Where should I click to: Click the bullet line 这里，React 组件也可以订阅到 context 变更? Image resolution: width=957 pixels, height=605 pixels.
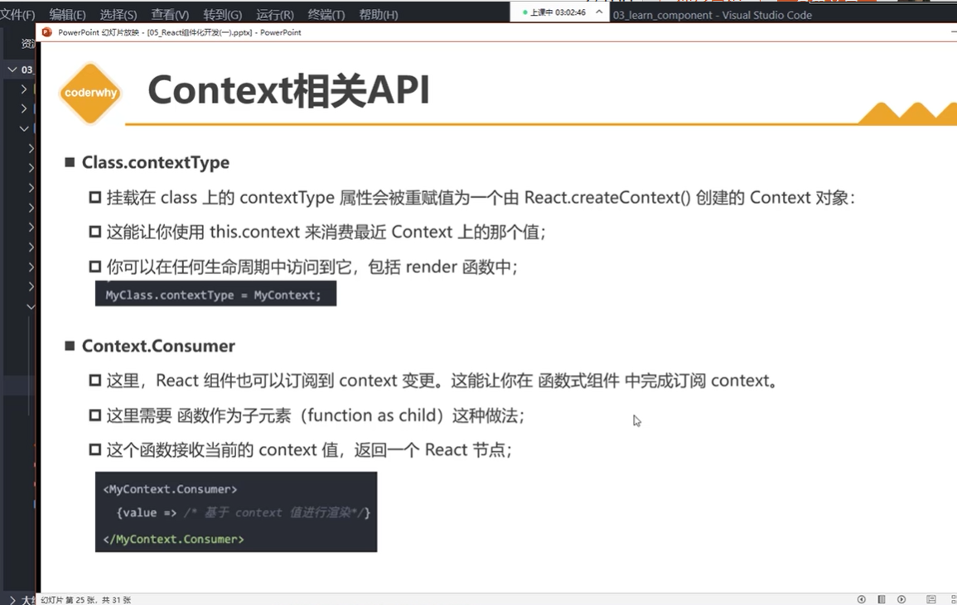point(443,382)
